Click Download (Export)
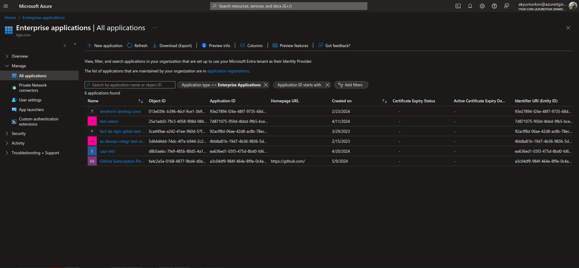The image size is (579, 268). (x=172, y=46)
